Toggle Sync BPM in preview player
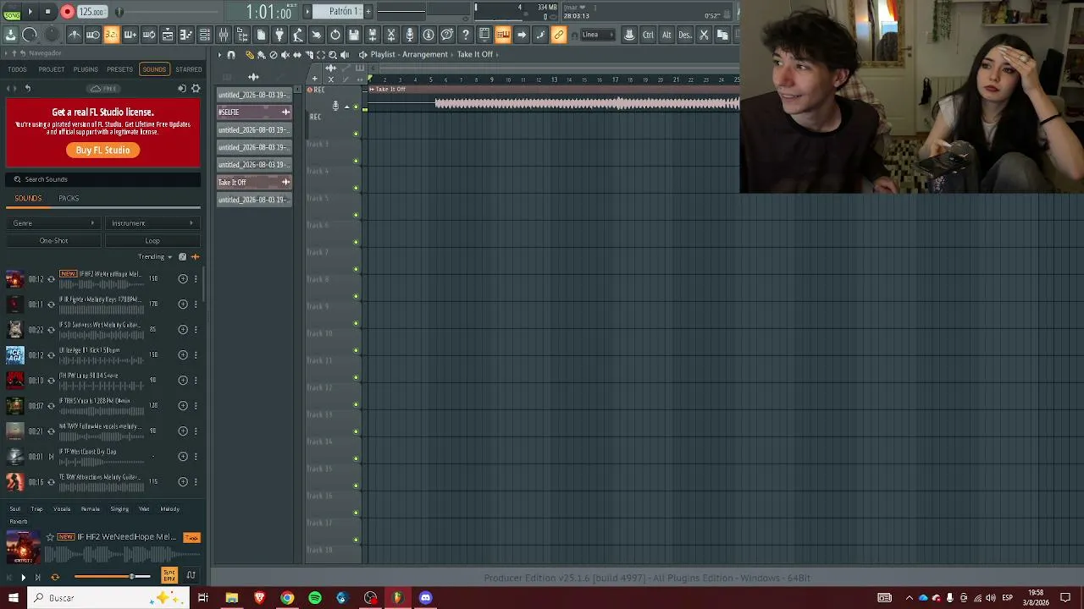This screenshot has height=609, width=1084. click(169, 576)
